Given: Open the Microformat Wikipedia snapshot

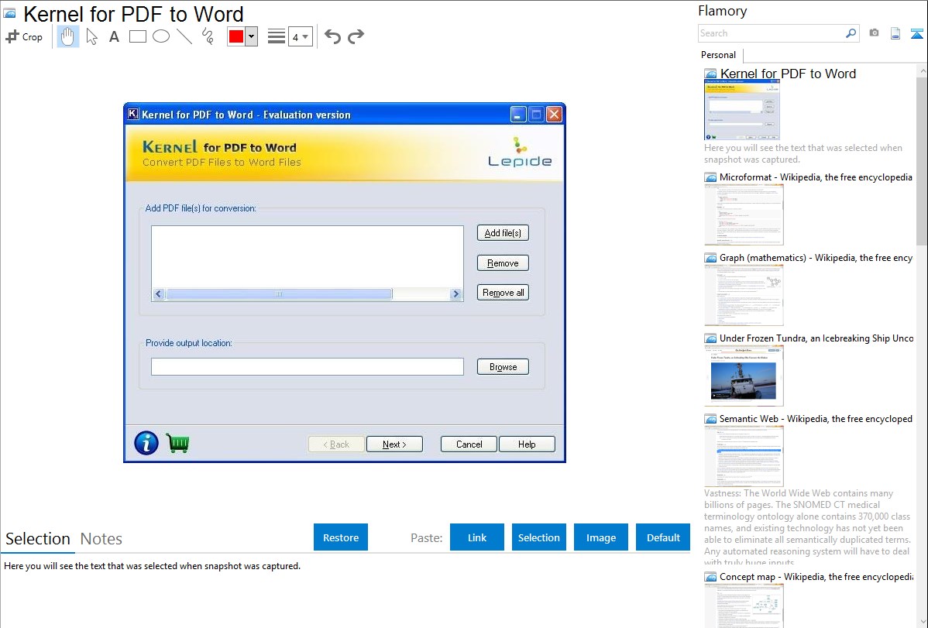Looking at the screenshot, I should tap(744, 214).
